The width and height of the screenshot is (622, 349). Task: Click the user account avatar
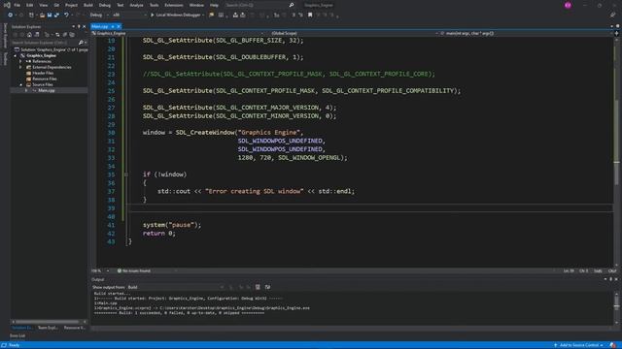tap(568, 5)
